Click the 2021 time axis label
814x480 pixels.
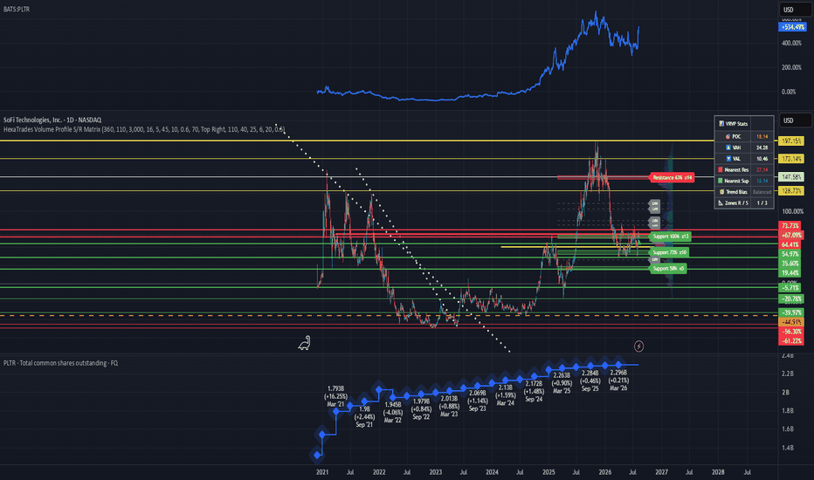[322, 472]
